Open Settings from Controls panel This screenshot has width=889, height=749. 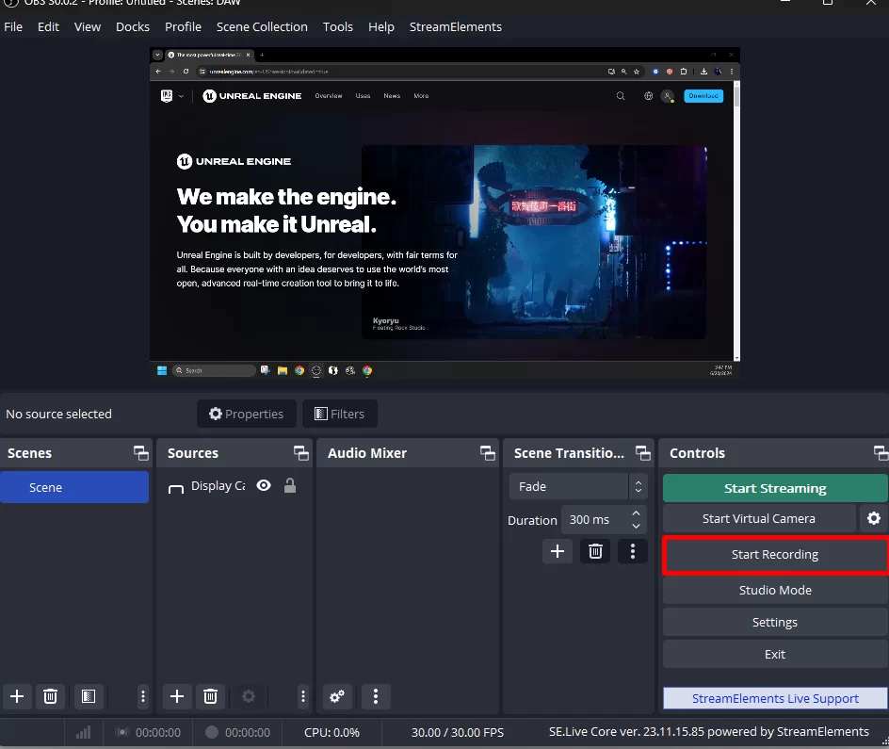(x=775, y=622)
